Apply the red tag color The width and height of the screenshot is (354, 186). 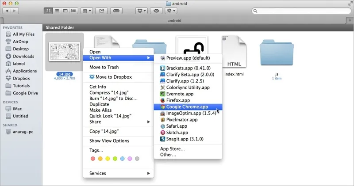coord(93,159)
